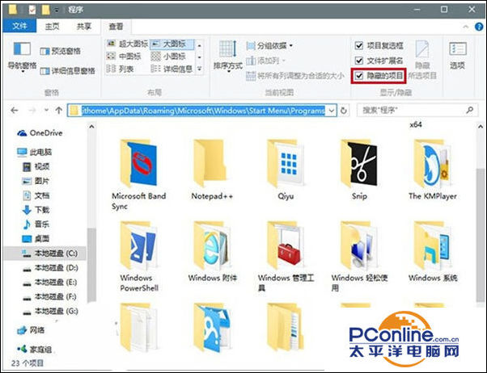This screenshot has height=373, width=487.
Task: Select 桌面 desktop in sidebar
Action: 36,239
